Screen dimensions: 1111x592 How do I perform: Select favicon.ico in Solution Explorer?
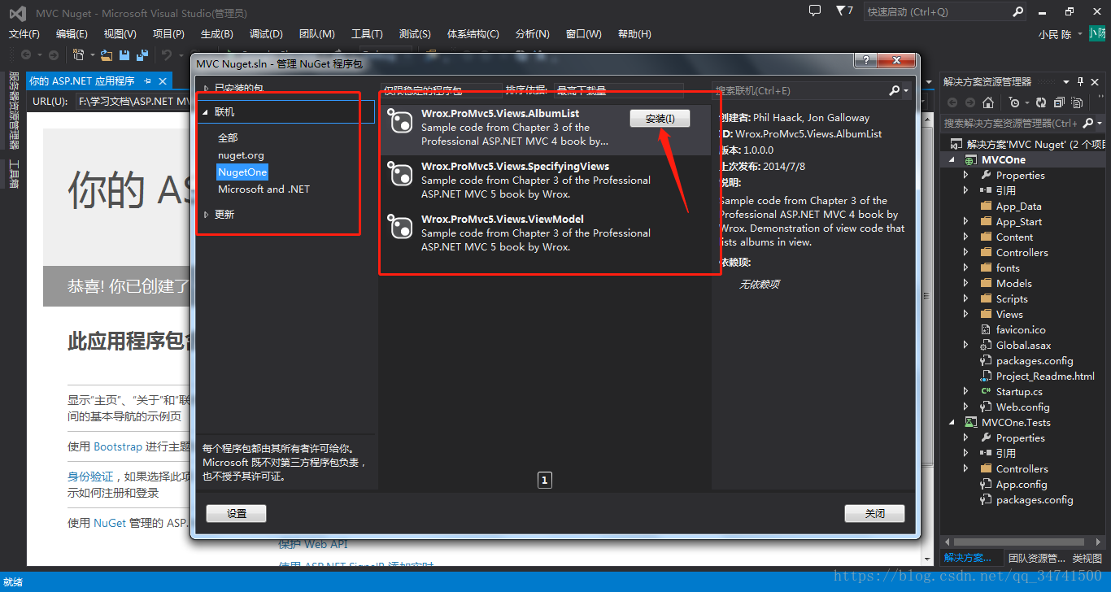click(1021, 330)
